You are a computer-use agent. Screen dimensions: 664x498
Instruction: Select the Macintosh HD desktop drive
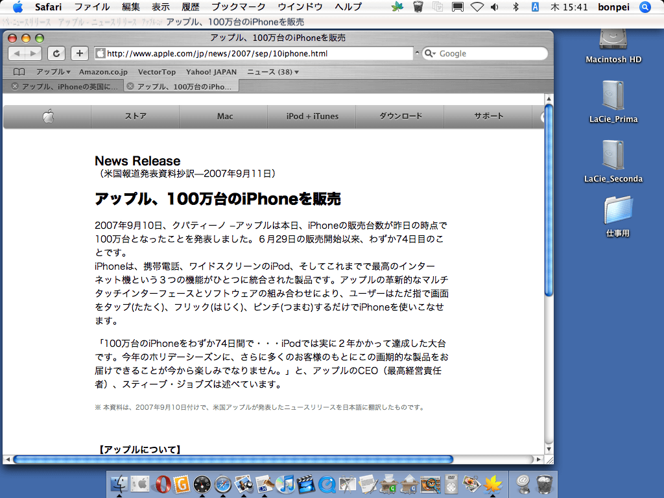(x=613, y=46)
